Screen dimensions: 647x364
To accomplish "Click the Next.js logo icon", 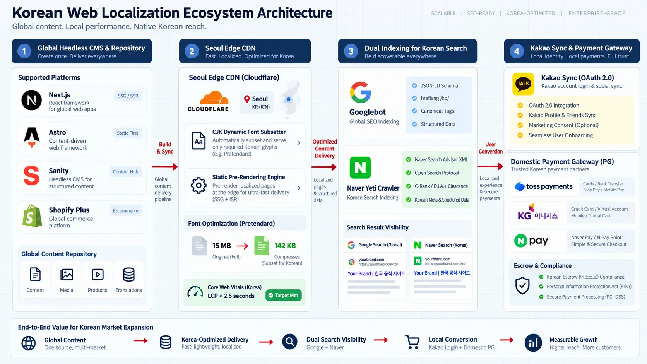I will click(31, 100).
